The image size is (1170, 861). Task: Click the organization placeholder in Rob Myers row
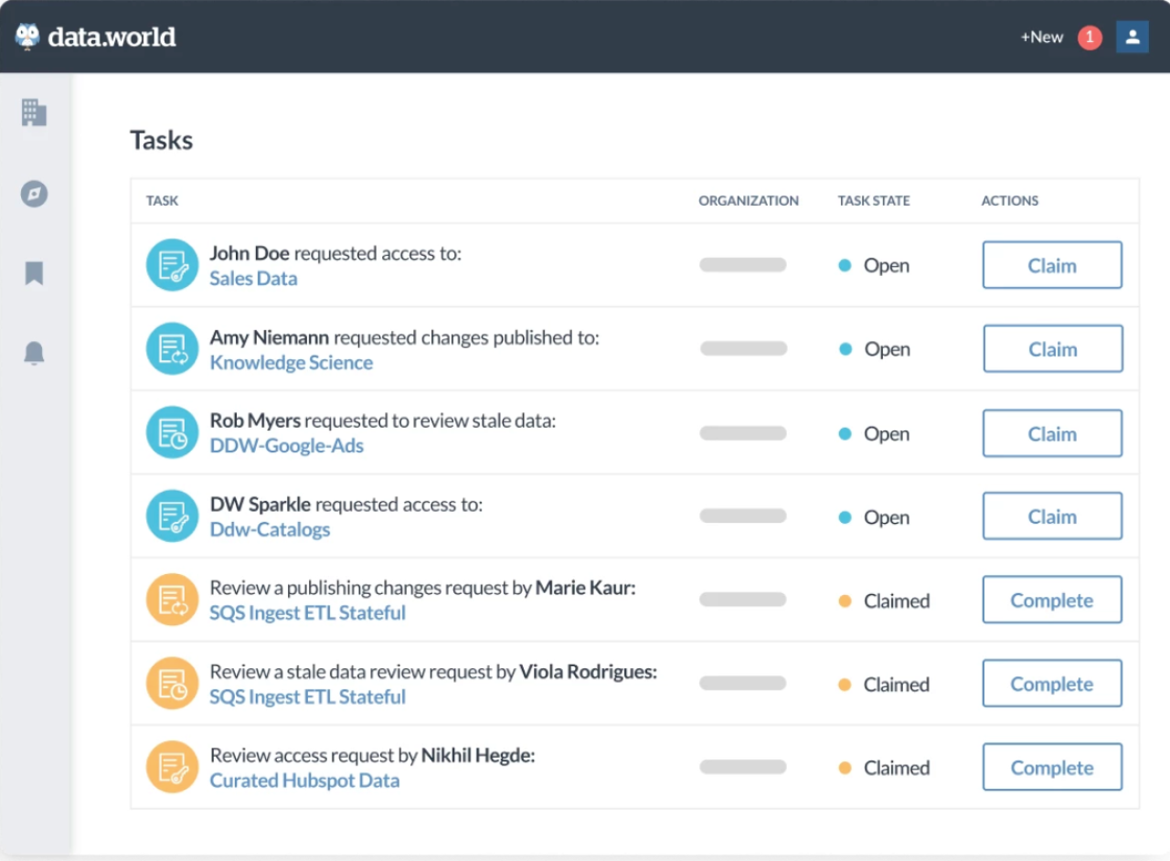(743, 432)
